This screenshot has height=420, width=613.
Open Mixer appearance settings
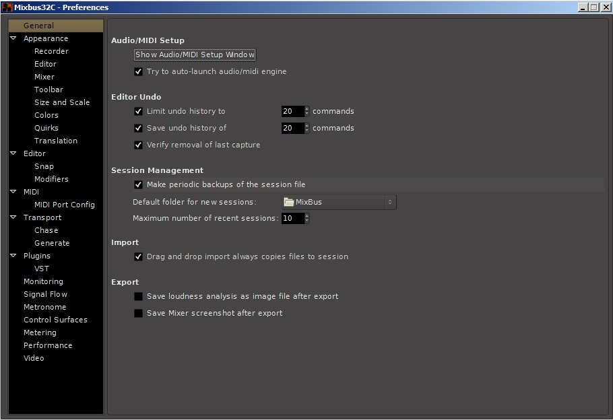pos(44,77)
